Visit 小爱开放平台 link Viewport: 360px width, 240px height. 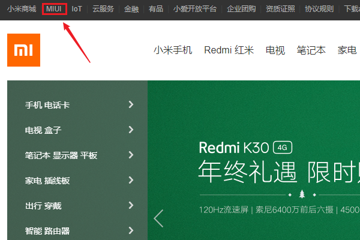coord(194,9)
